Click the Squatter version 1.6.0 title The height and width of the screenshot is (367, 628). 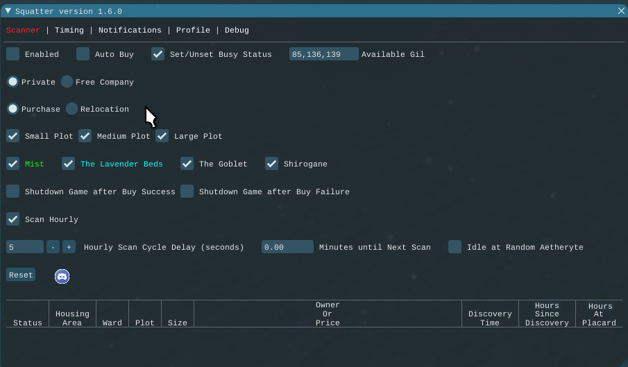tap(69, 11)
